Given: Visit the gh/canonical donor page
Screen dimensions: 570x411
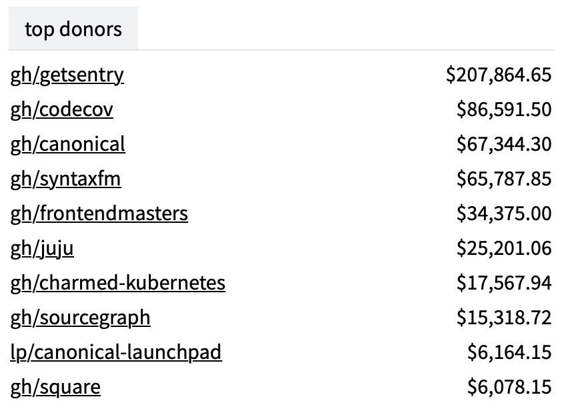Looking at the screenshot, I should coord(67,144).
